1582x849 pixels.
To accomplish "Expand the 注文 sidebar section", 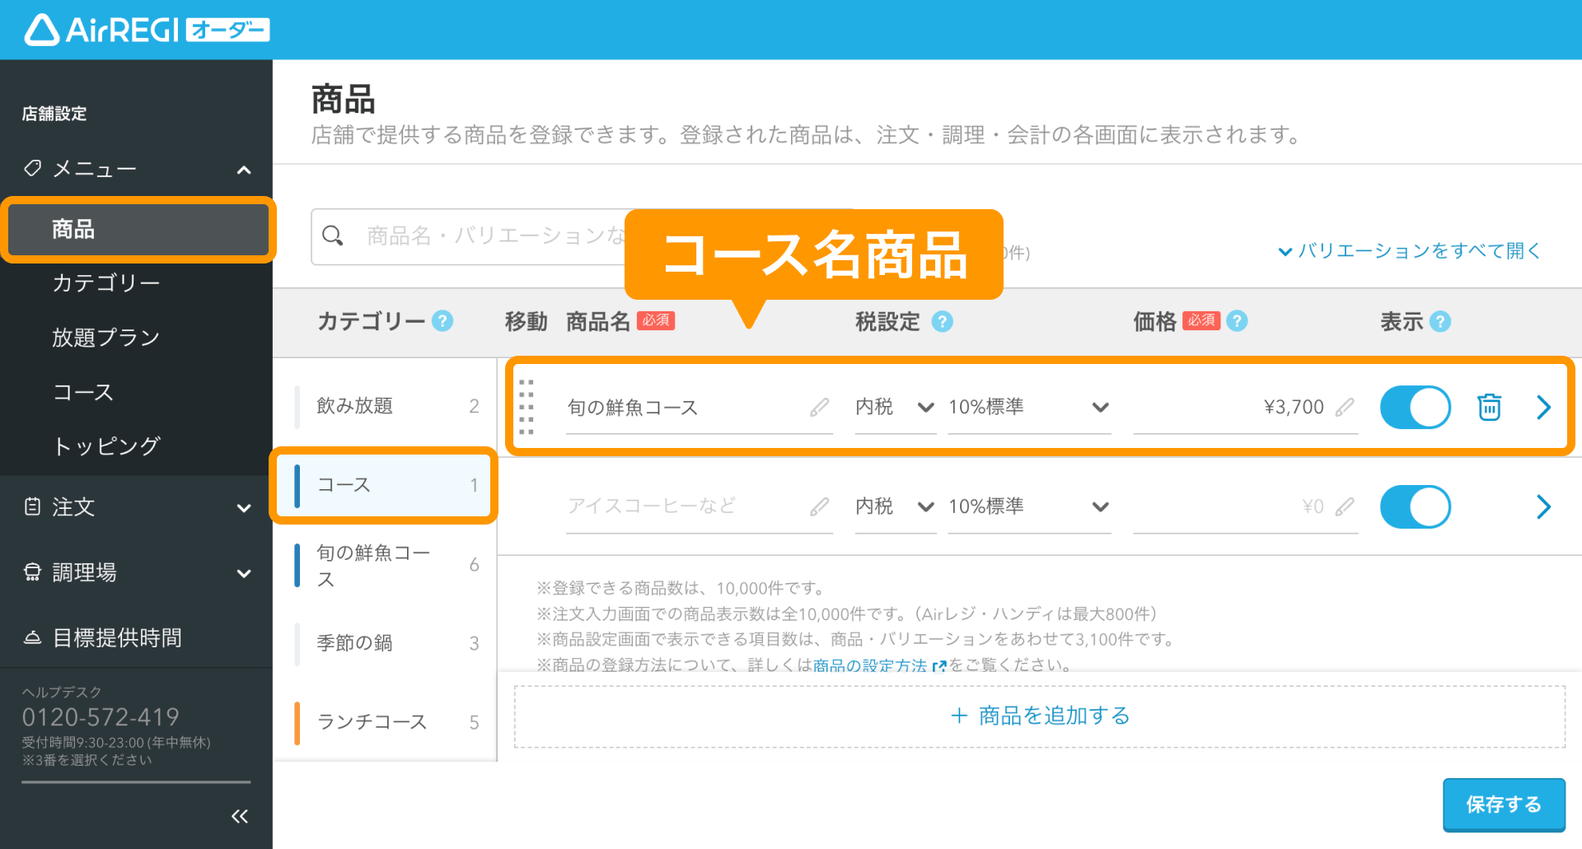I will [244, 508].
